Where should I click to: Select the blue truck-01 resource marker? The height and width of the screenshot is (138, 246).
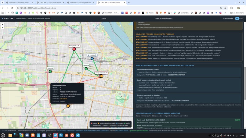(x=92, y=58)
